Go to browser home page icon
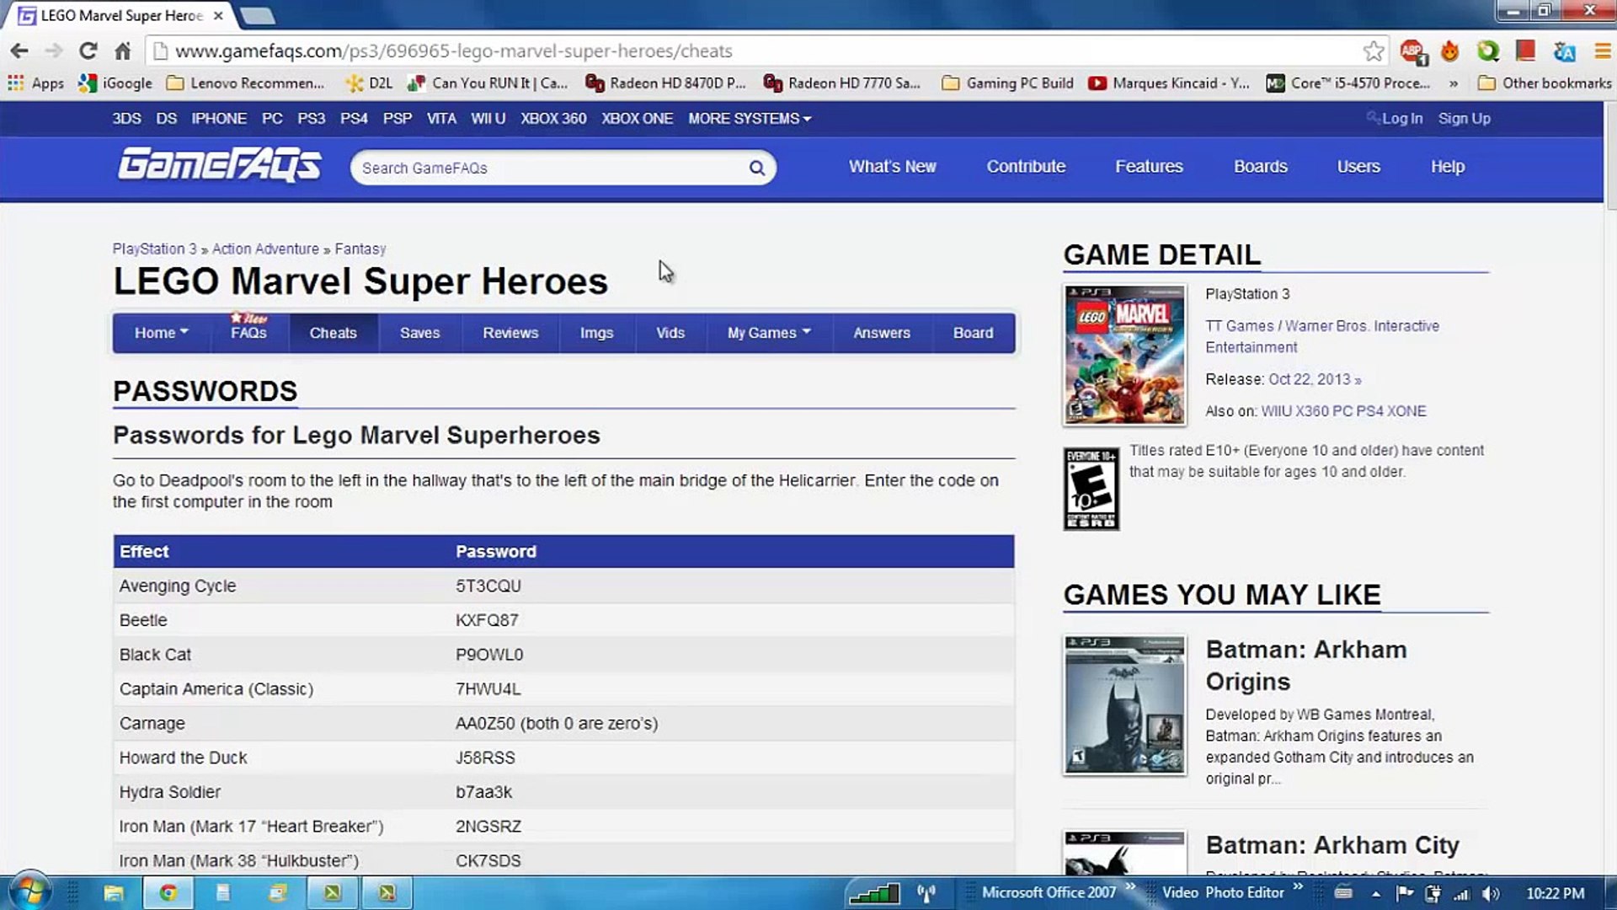1617x910 pixels. [123, 51]
